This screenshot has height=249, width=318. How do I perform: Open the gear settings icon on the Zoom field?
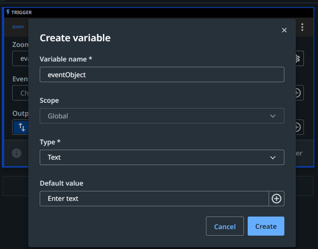click(298, 58)
